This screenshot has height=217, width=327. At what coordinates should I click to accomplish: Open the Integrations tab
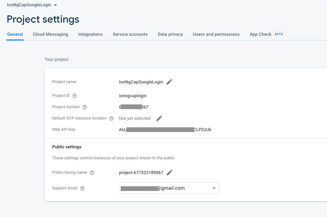click(x=90, y=34)
